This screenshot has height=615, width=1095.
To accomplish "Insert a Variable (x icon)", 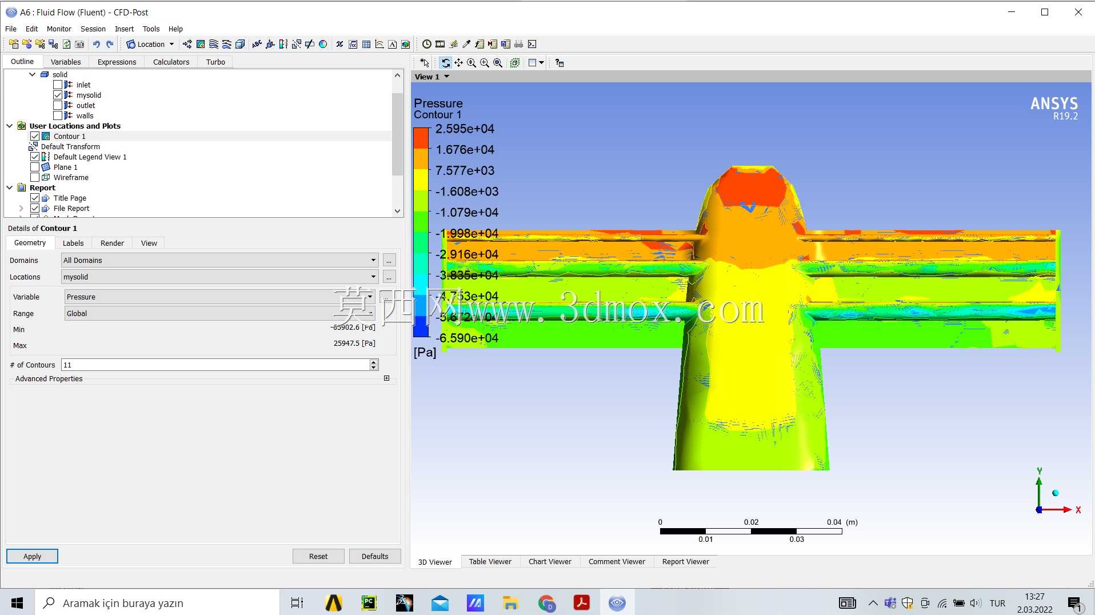I will pos(340,44).
